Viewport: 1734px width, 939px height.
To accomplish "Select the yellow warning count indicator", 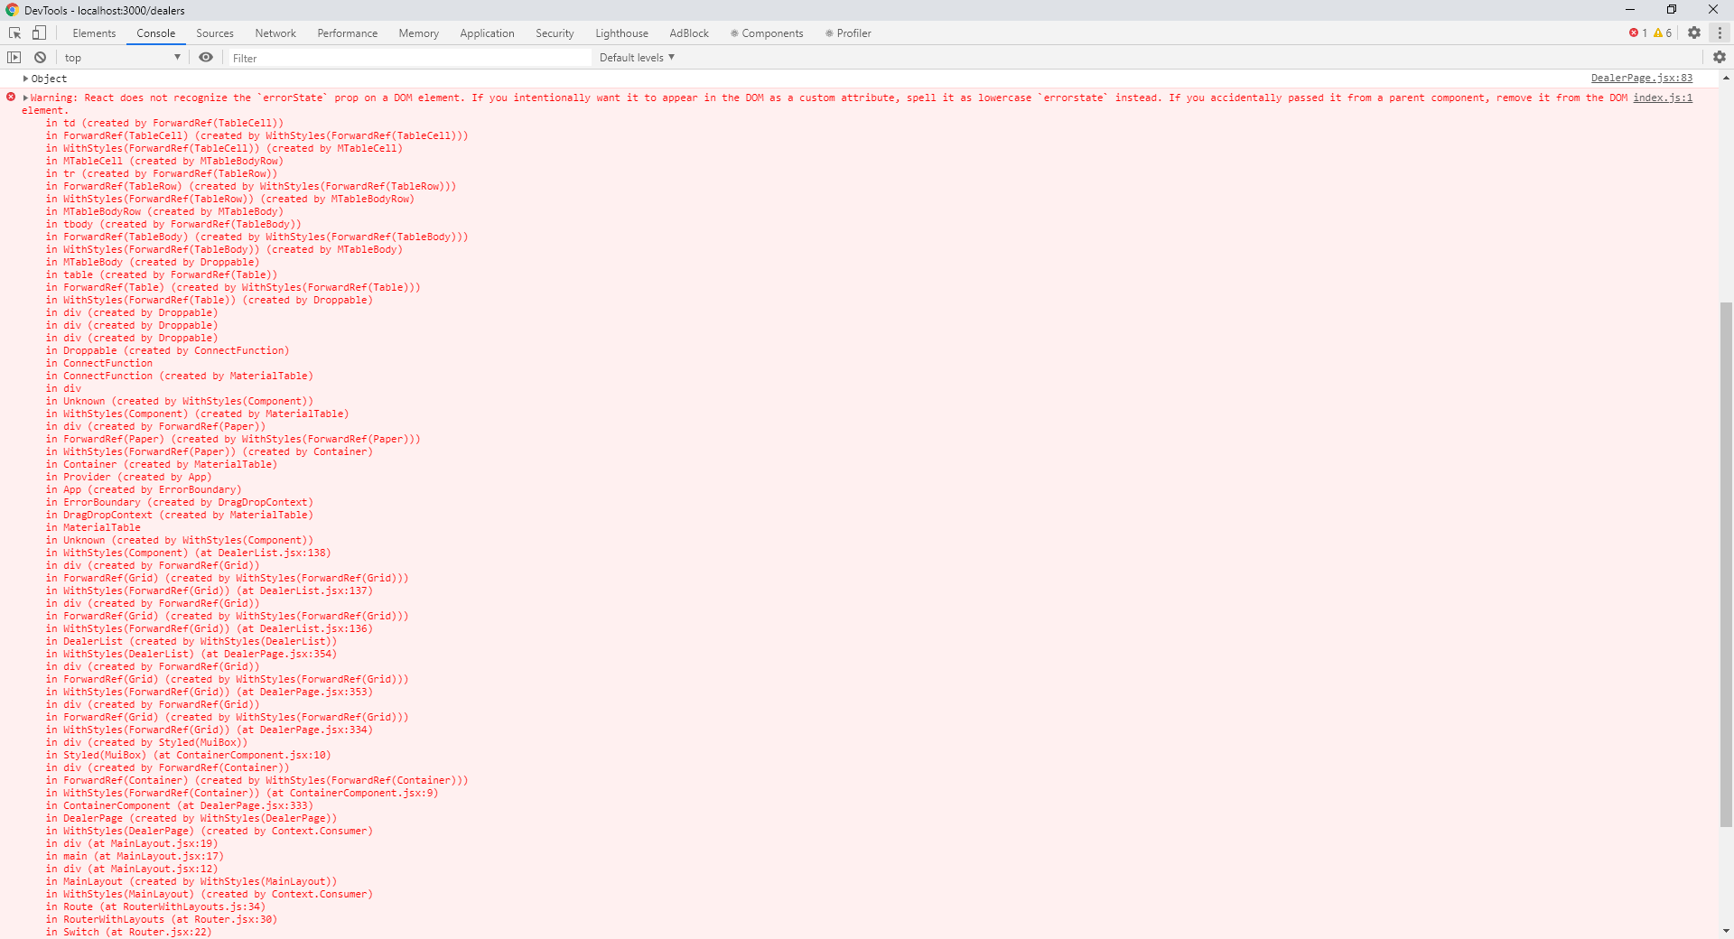I will coord(1663,33).
